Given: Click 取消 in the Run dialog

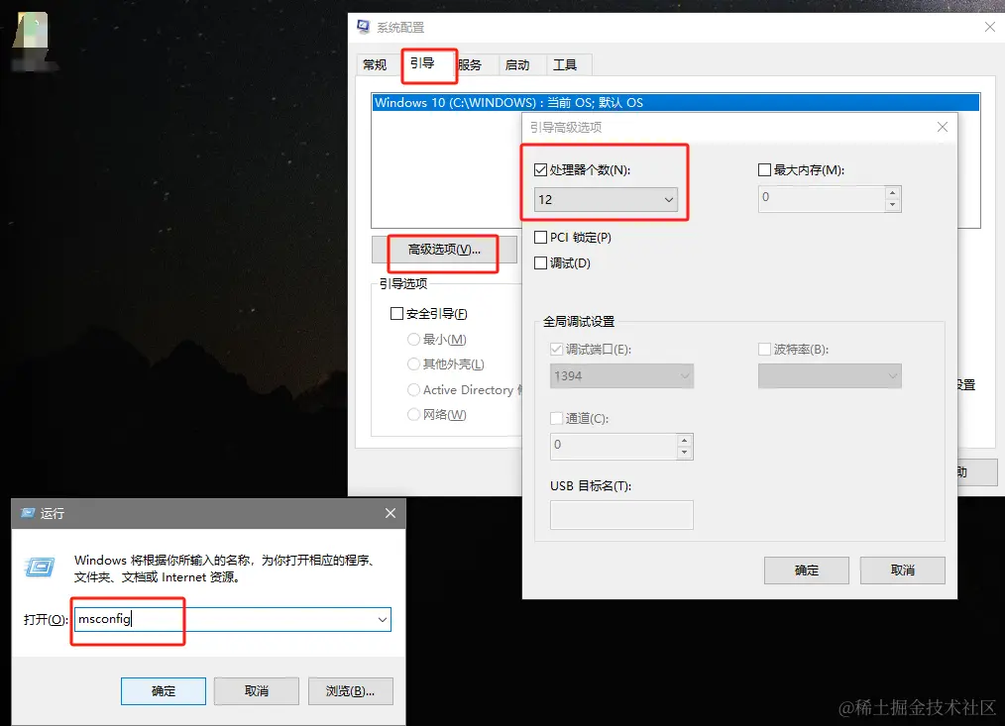Looking at the screenshot, I should pyautogui.click(x=257, y=690).
